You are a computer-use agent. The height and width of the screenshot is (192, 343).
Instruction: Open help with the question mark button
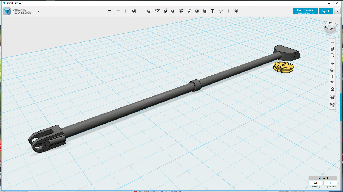337,11
